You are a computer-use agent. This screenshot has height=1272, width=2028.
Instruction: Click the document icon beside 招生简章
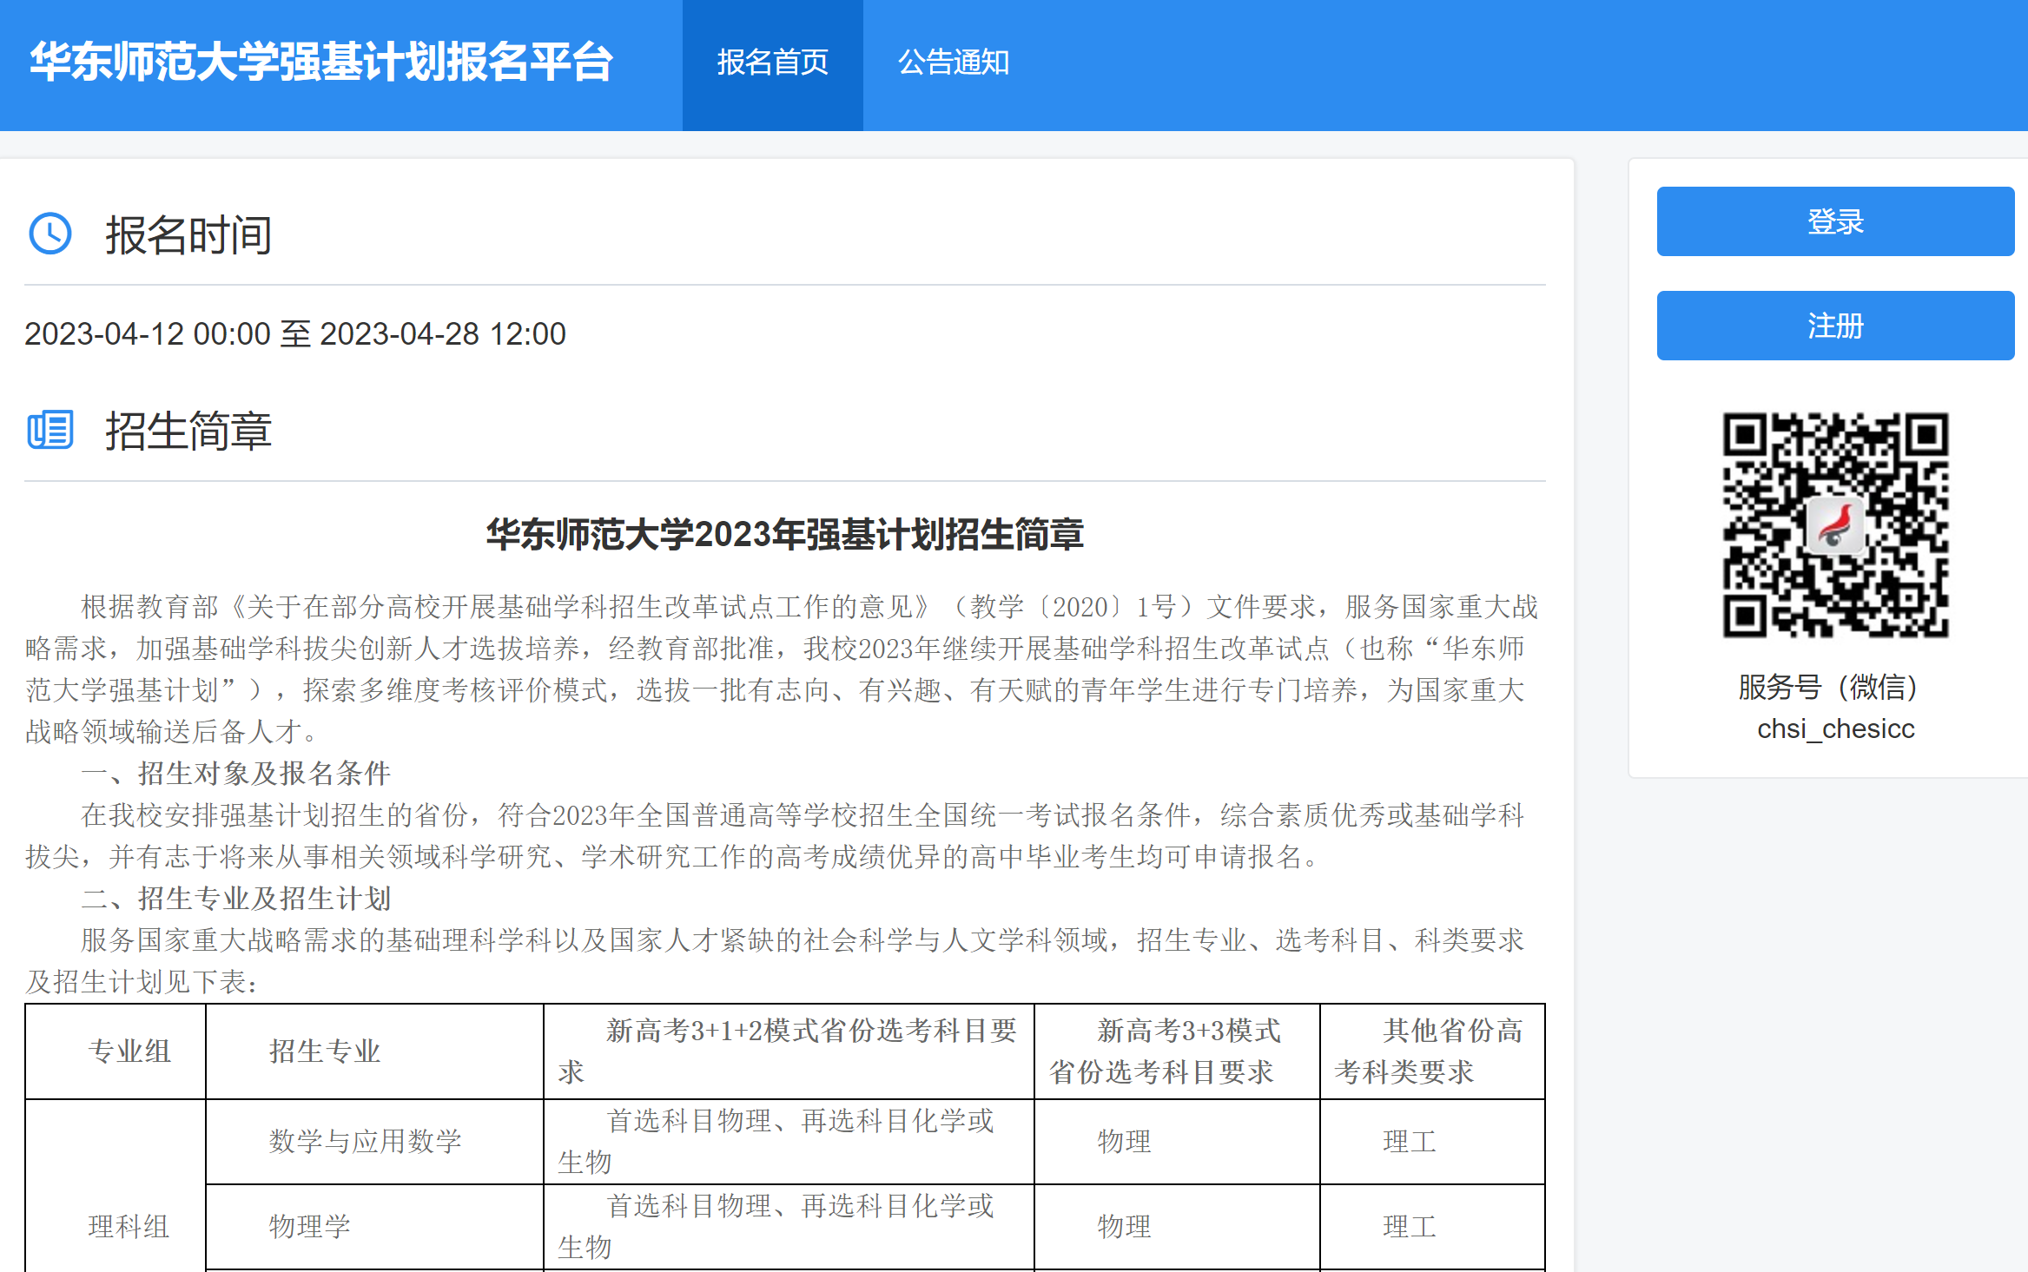click(50, 430)
